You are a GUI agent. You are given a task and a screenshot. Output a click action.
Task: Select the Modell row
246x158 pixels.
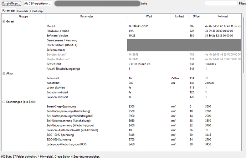(121, 26)
